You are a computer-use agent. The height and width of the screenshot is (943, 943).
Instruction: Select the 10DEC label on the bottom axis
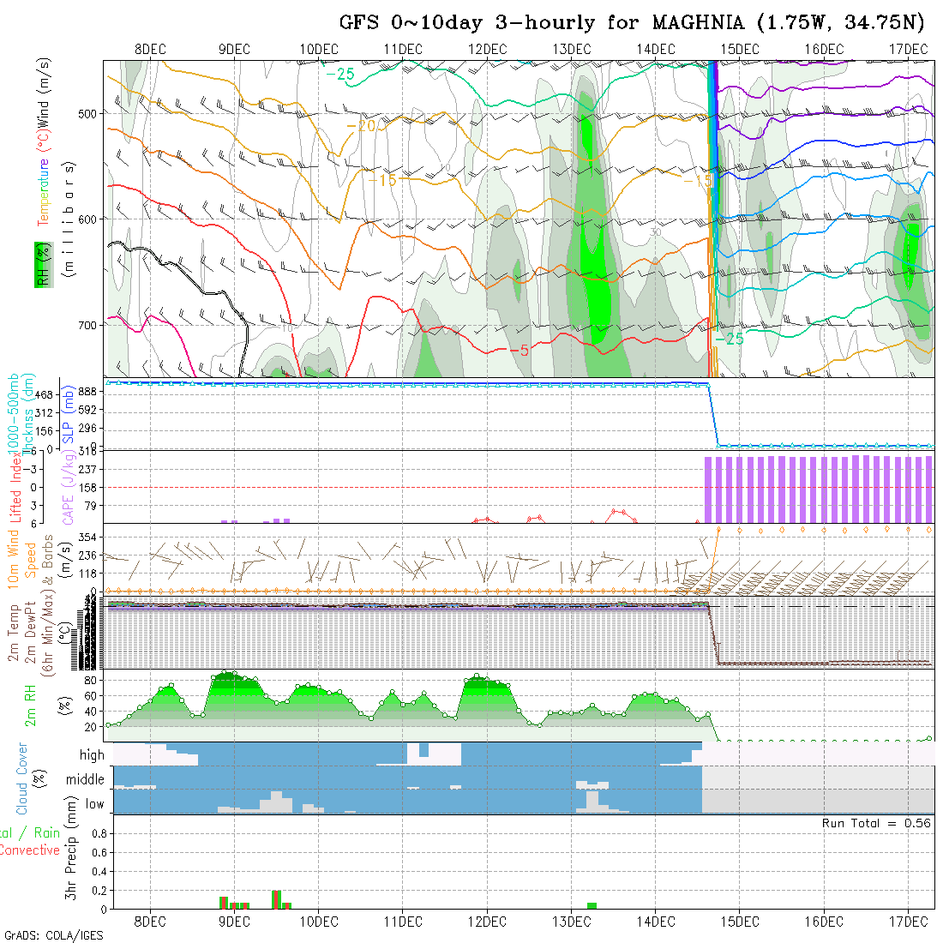pos(318,922)
